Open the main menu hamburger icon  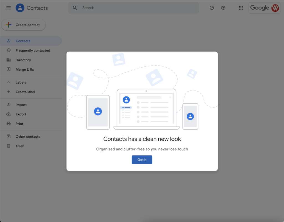[9, 8]
